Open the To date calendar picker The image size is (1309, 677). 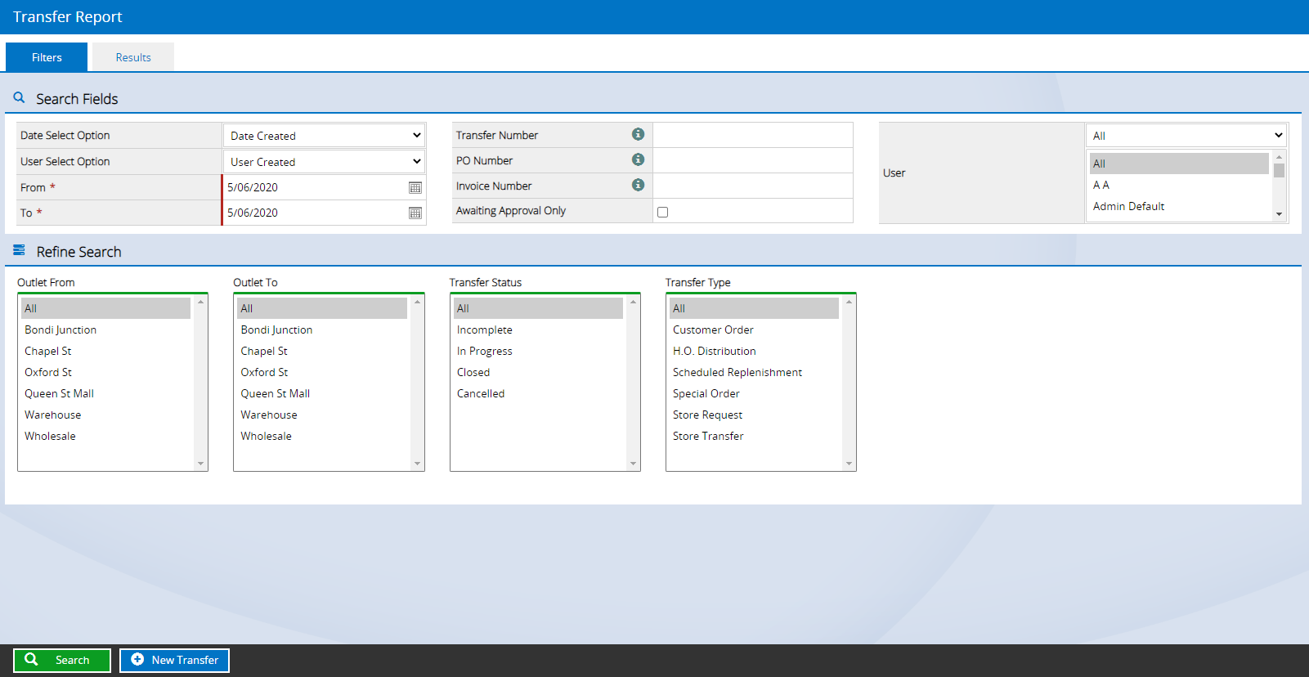click(415, 213)
